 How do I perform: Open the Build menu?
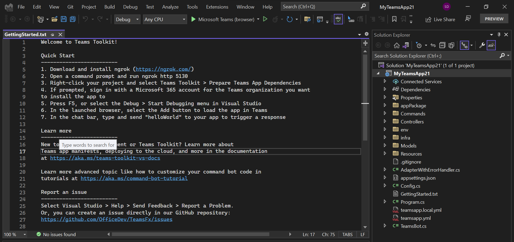109,7
